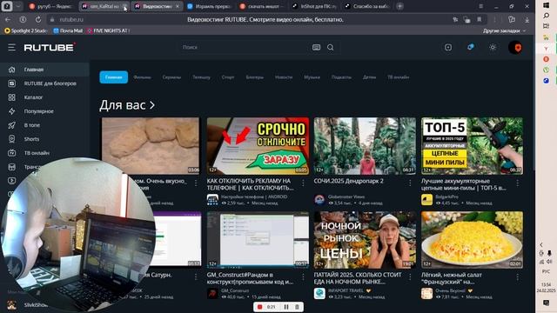Select the Детям category tab
Screen dimensions: 557x313
click(x=369, y=77)
